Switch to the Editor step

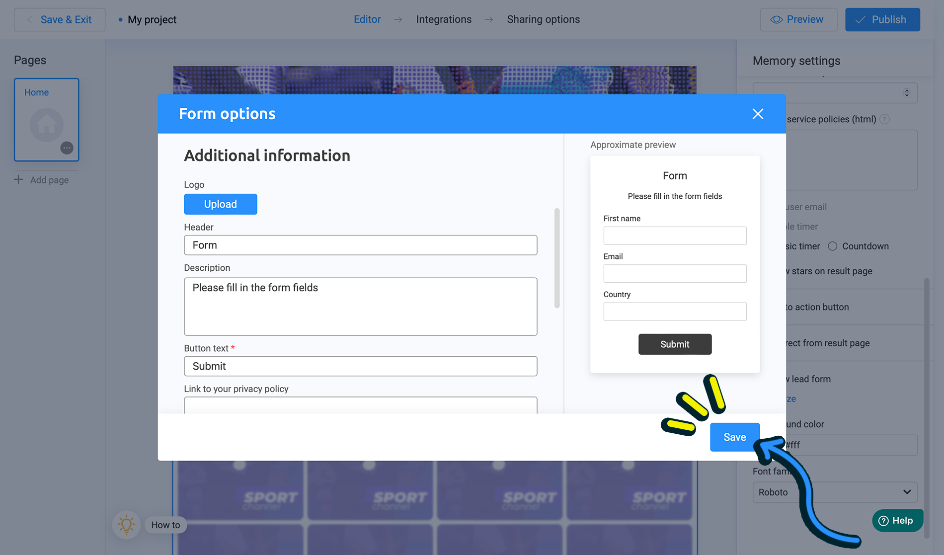pyautogui.click(x=367, y=19)
